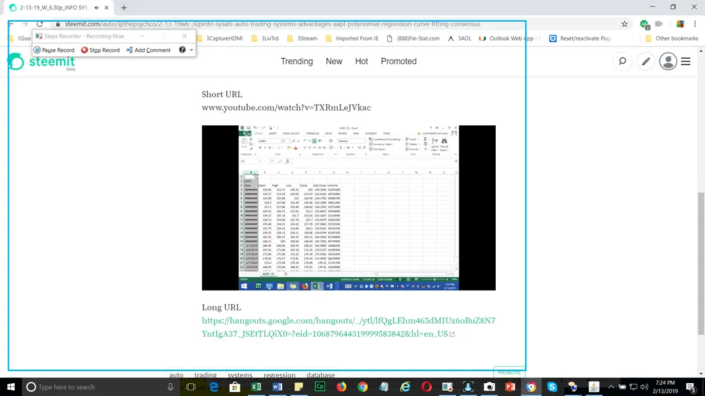Open Adobe Captivate from taskbar
Viewport: 705px width, 396px height.
320,386
